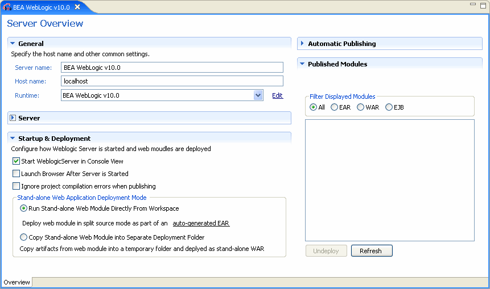The height and width of the screenshot is (289, 490).
Task: Minimize the editor pane
Action: [x=473, y=5]
